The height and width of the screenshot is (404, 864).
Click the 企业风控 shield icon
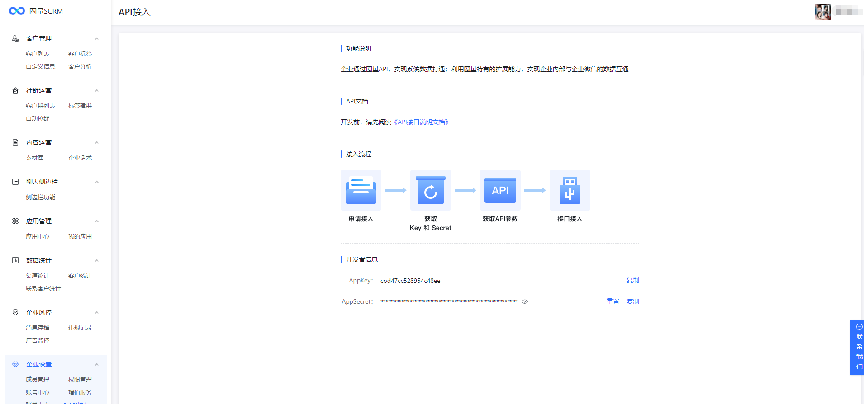pyautogui.click(x=15, y=312)
